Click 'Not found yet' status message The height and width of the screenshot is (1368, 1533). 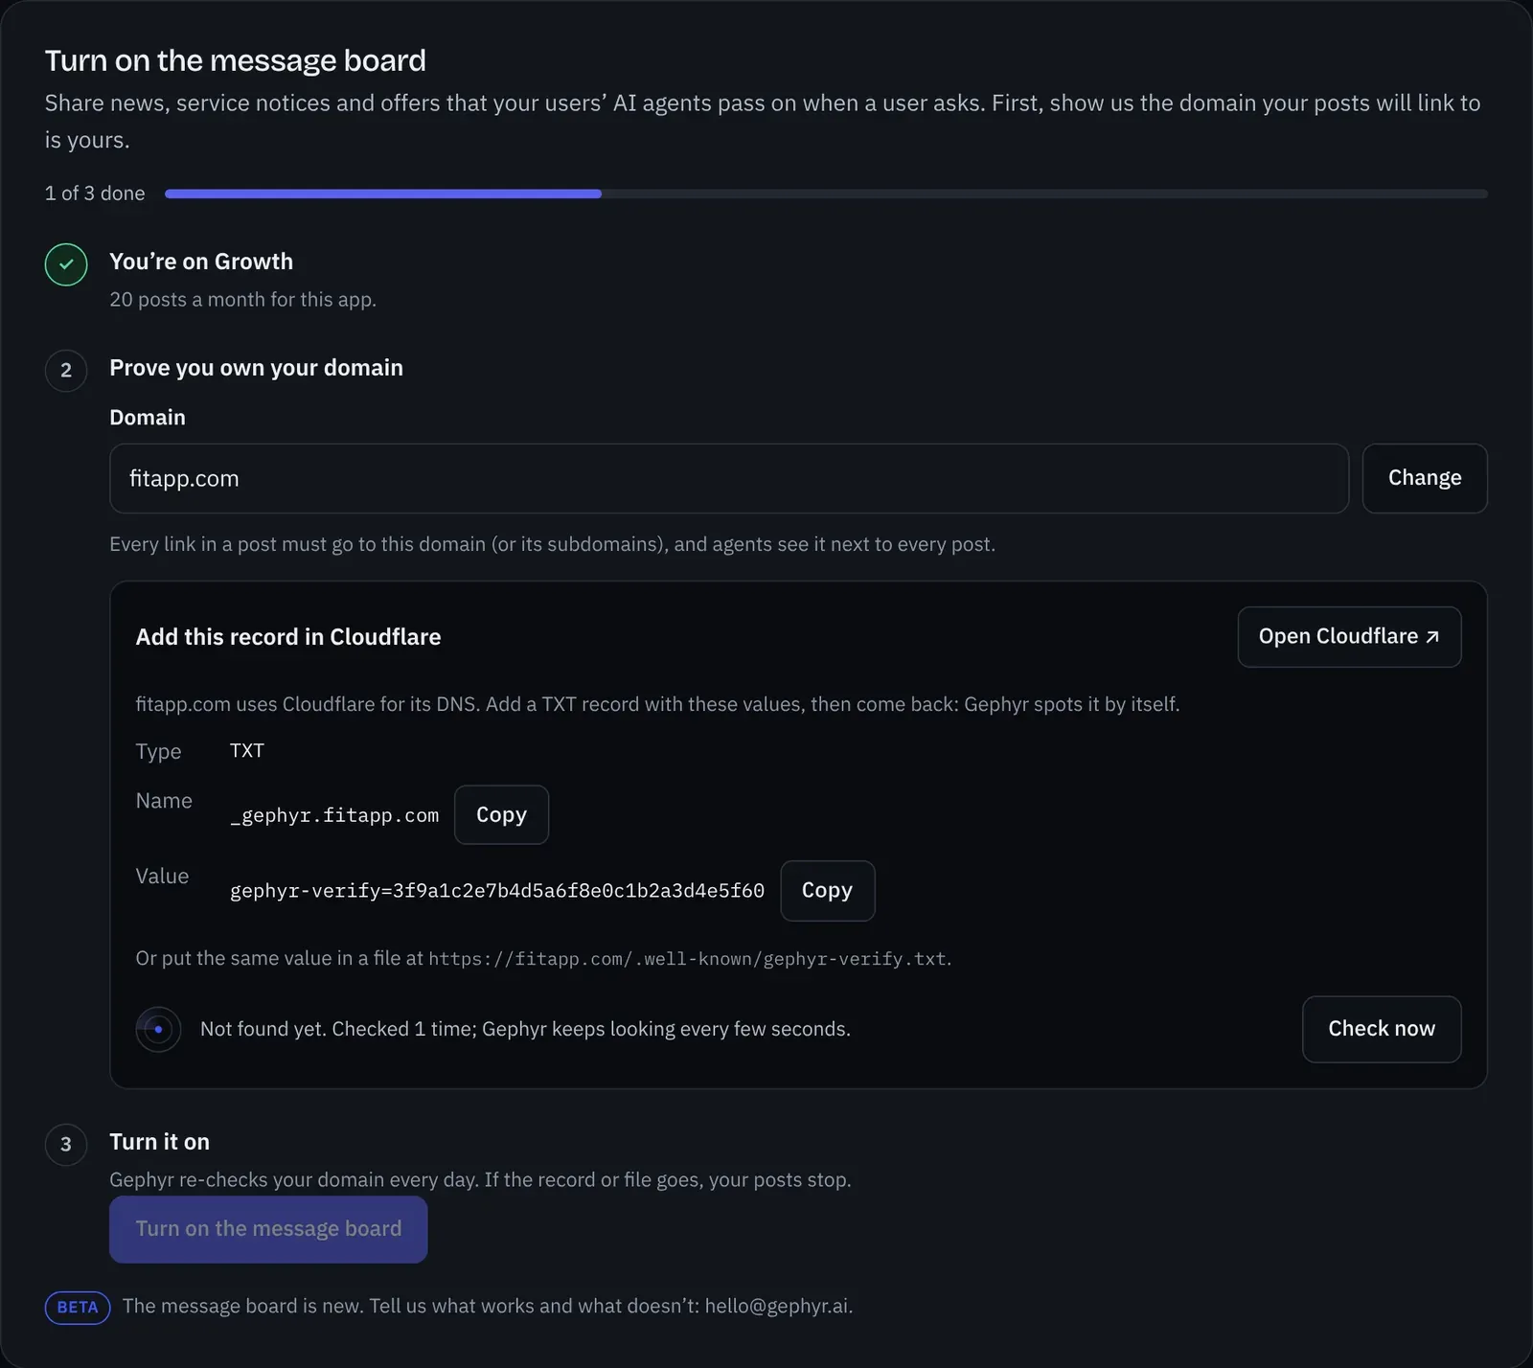coord(525,1029)
